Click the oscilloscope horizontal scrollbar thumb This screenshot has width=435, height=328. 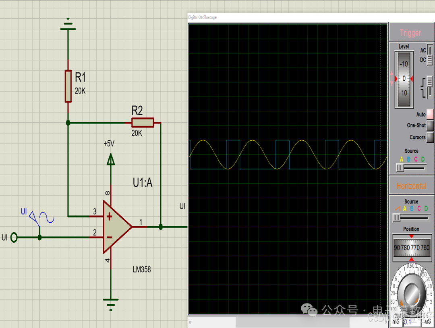click(x=293, y=322)
